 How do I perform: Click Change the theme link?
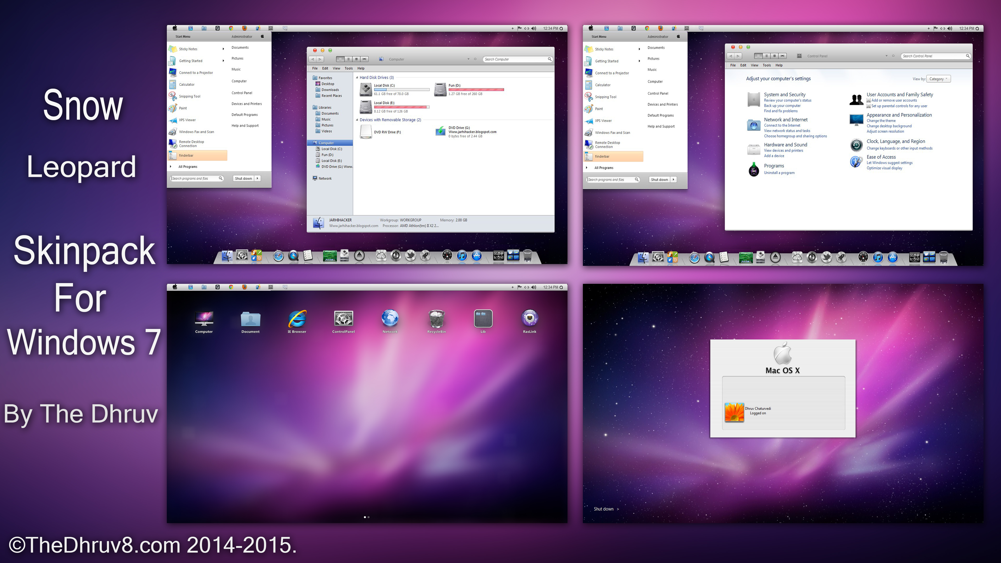click(x=881, y=121)
